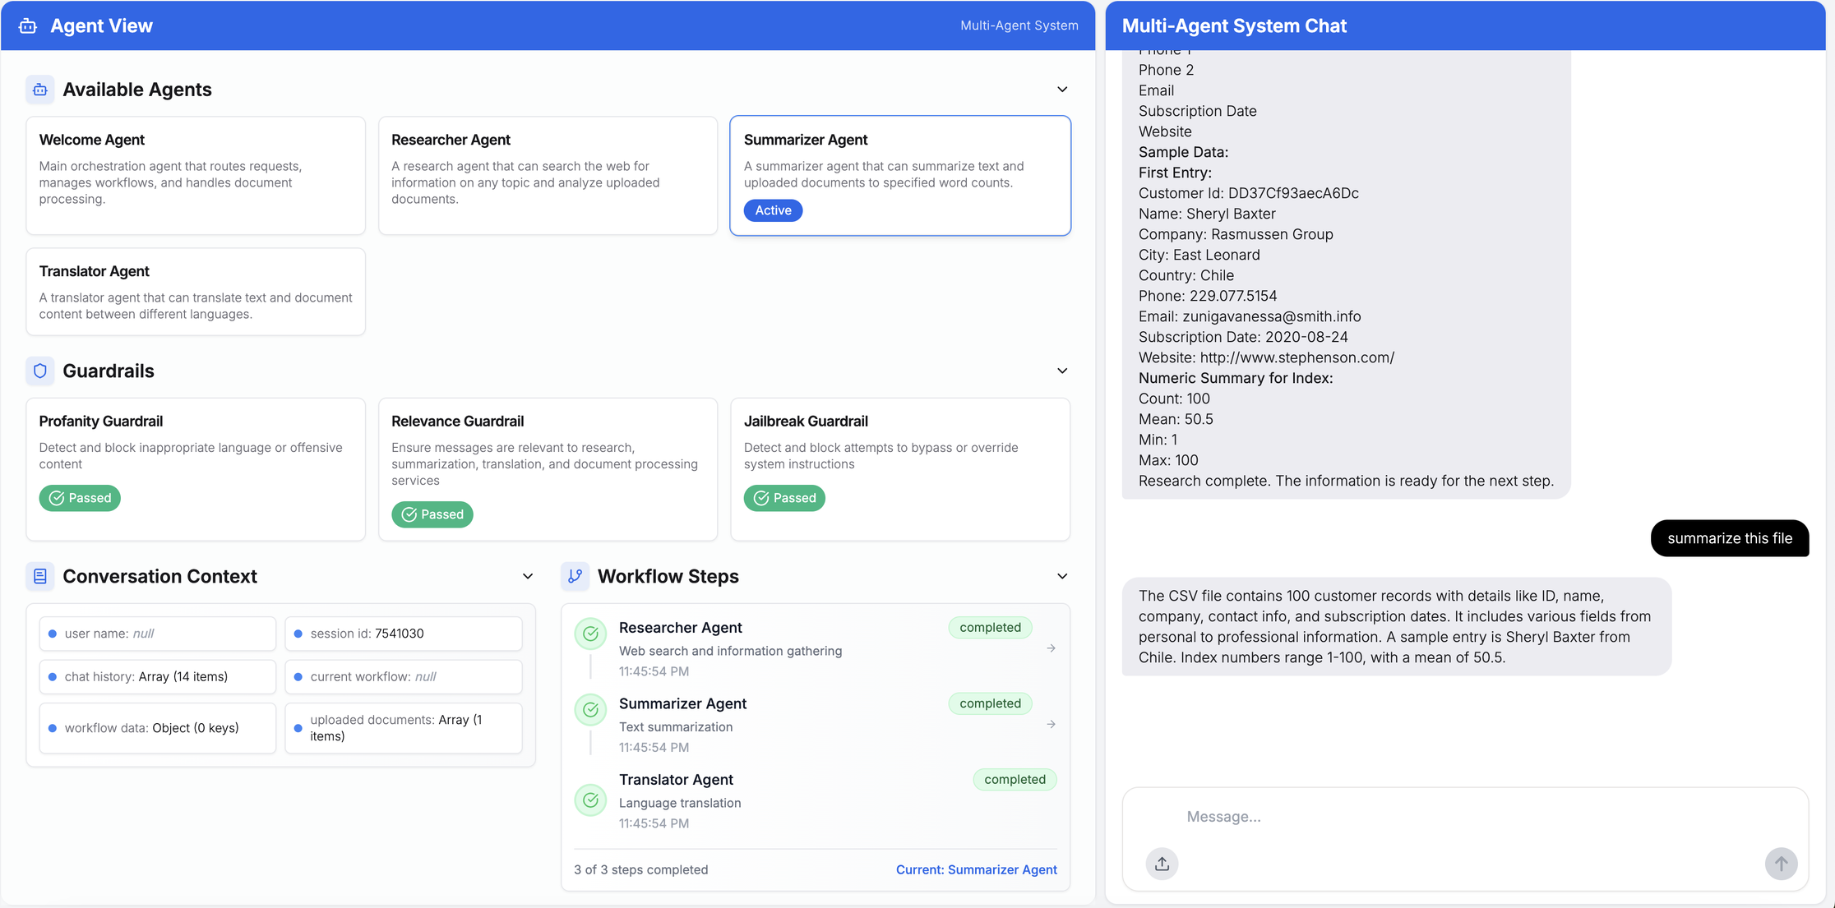Click the send arrow in the chat input
The width and height of the screenshot is (1835, 908).
(x=1782, y=864)
